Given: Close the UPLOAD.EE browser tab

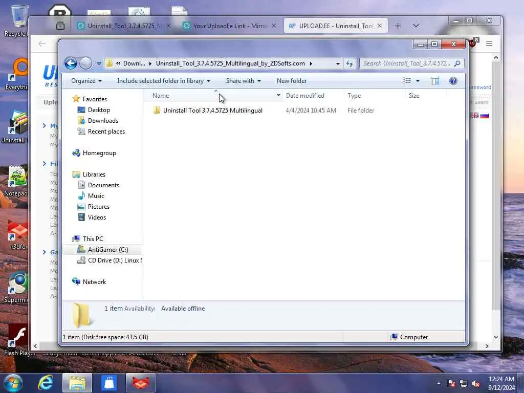Looking at the screenshot, I should 380,26.
